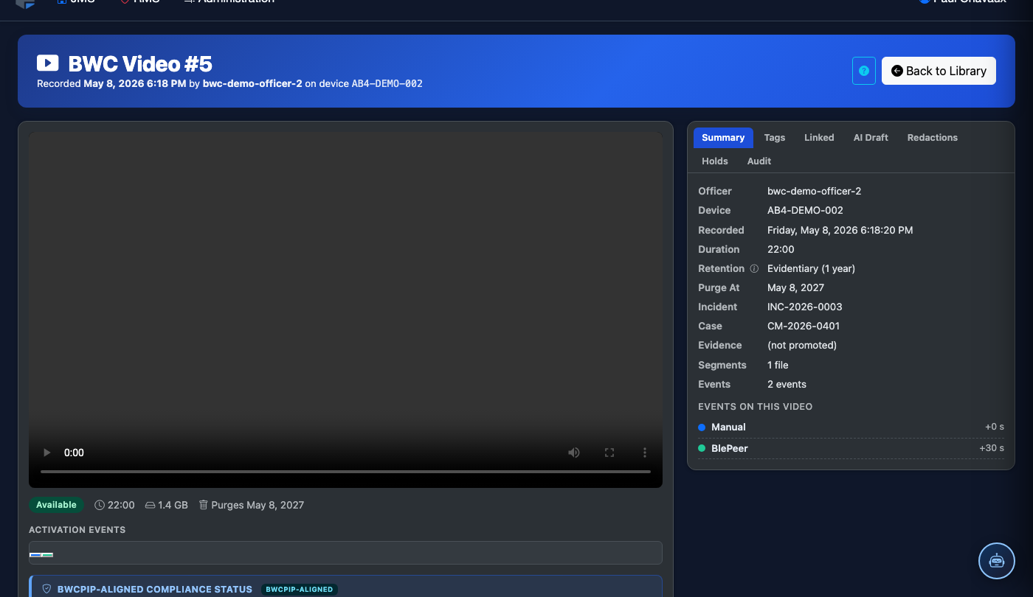Click the blue Manual event dot
This screenshot has height=597, width=1033.
point(702,427)
